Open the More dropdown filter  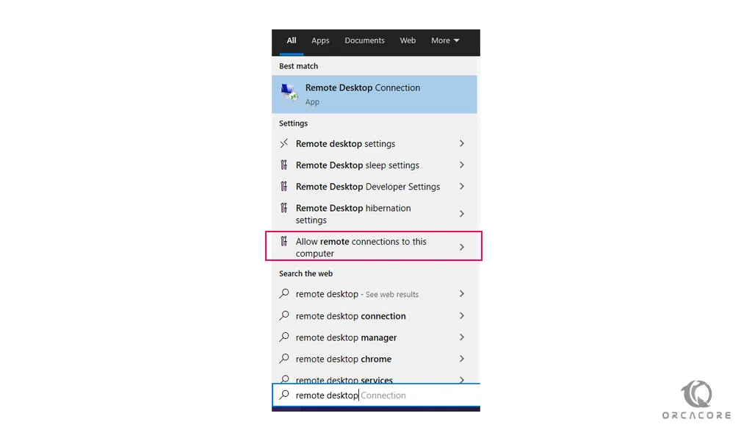(445, 40)
